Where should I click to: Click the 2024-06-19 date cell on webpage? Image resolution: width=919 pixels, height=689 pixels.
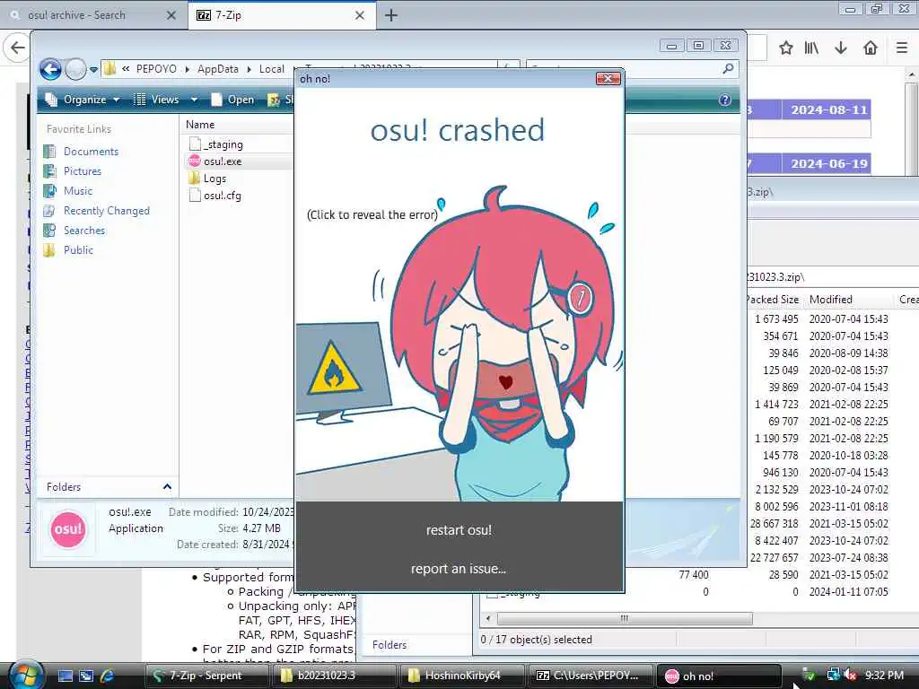coord(828,163)
